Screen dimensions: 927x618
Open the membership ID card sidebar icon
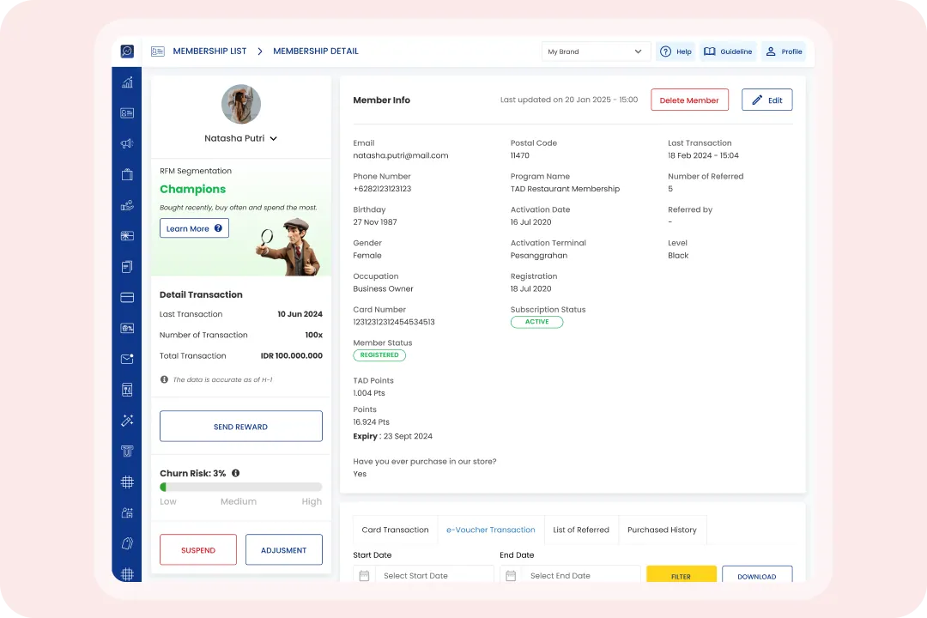click(x=127, y=113)
